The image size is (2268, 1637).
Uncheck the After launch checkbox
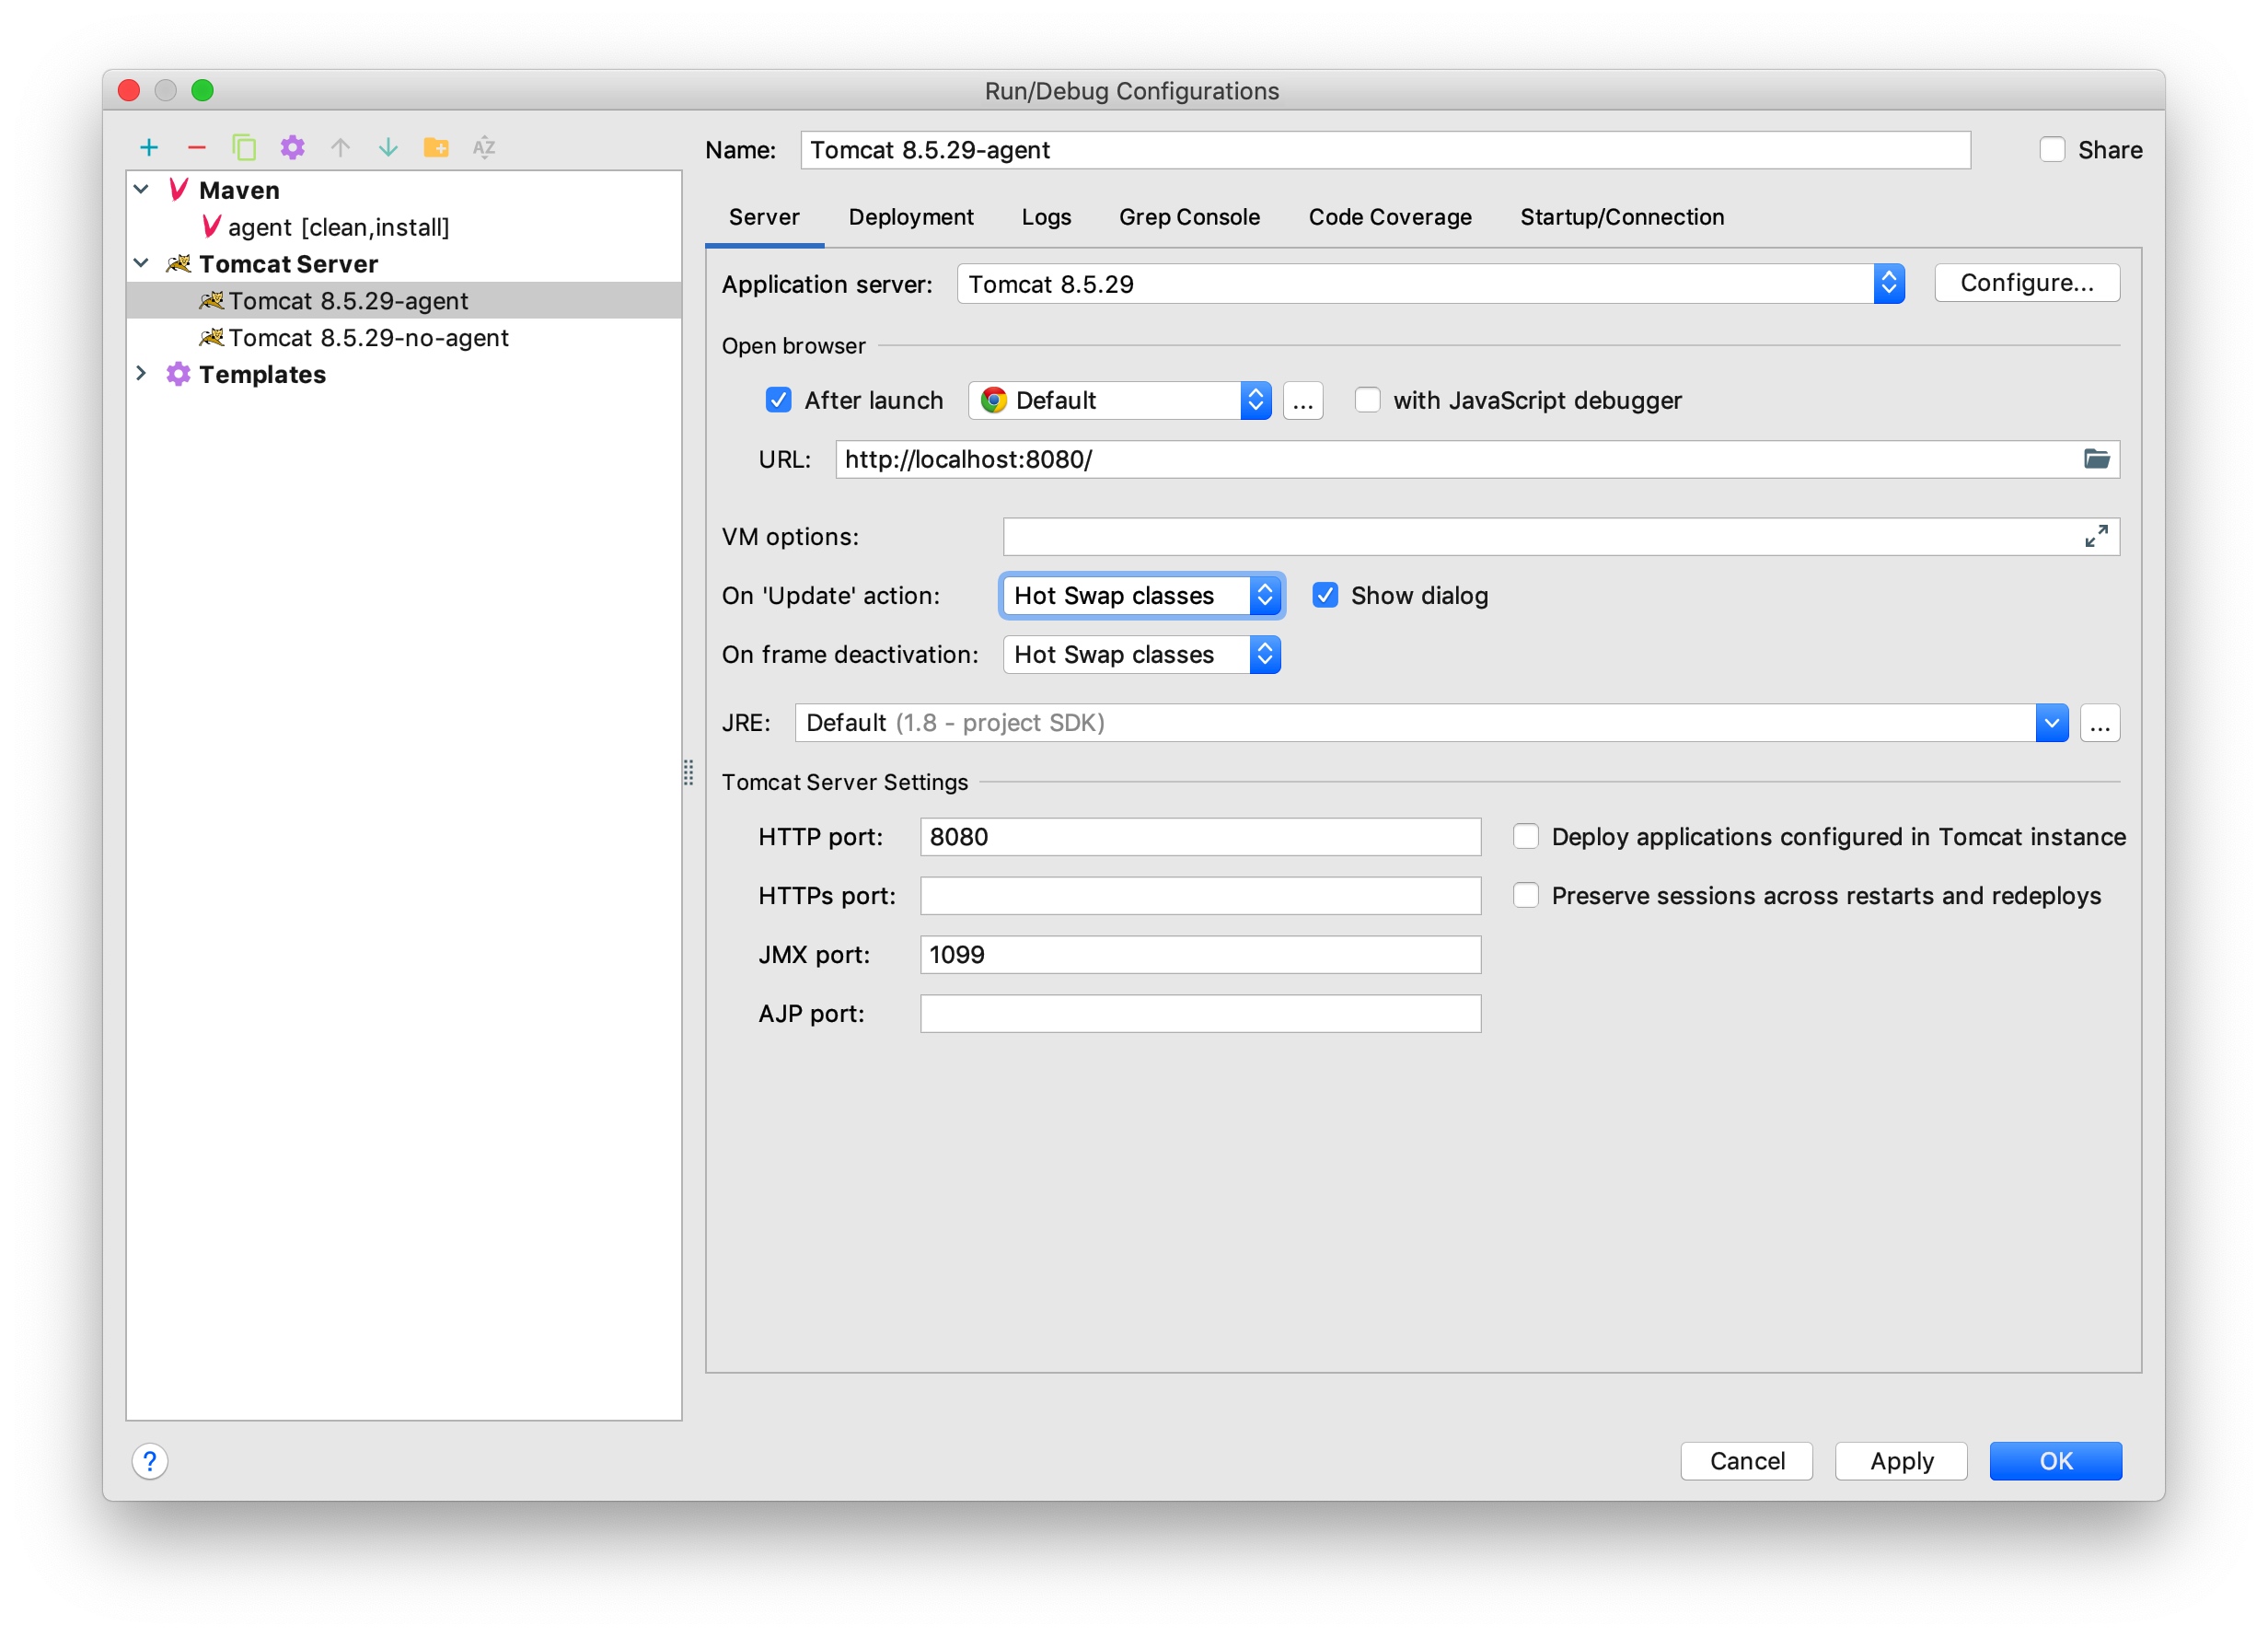point(778,400)
